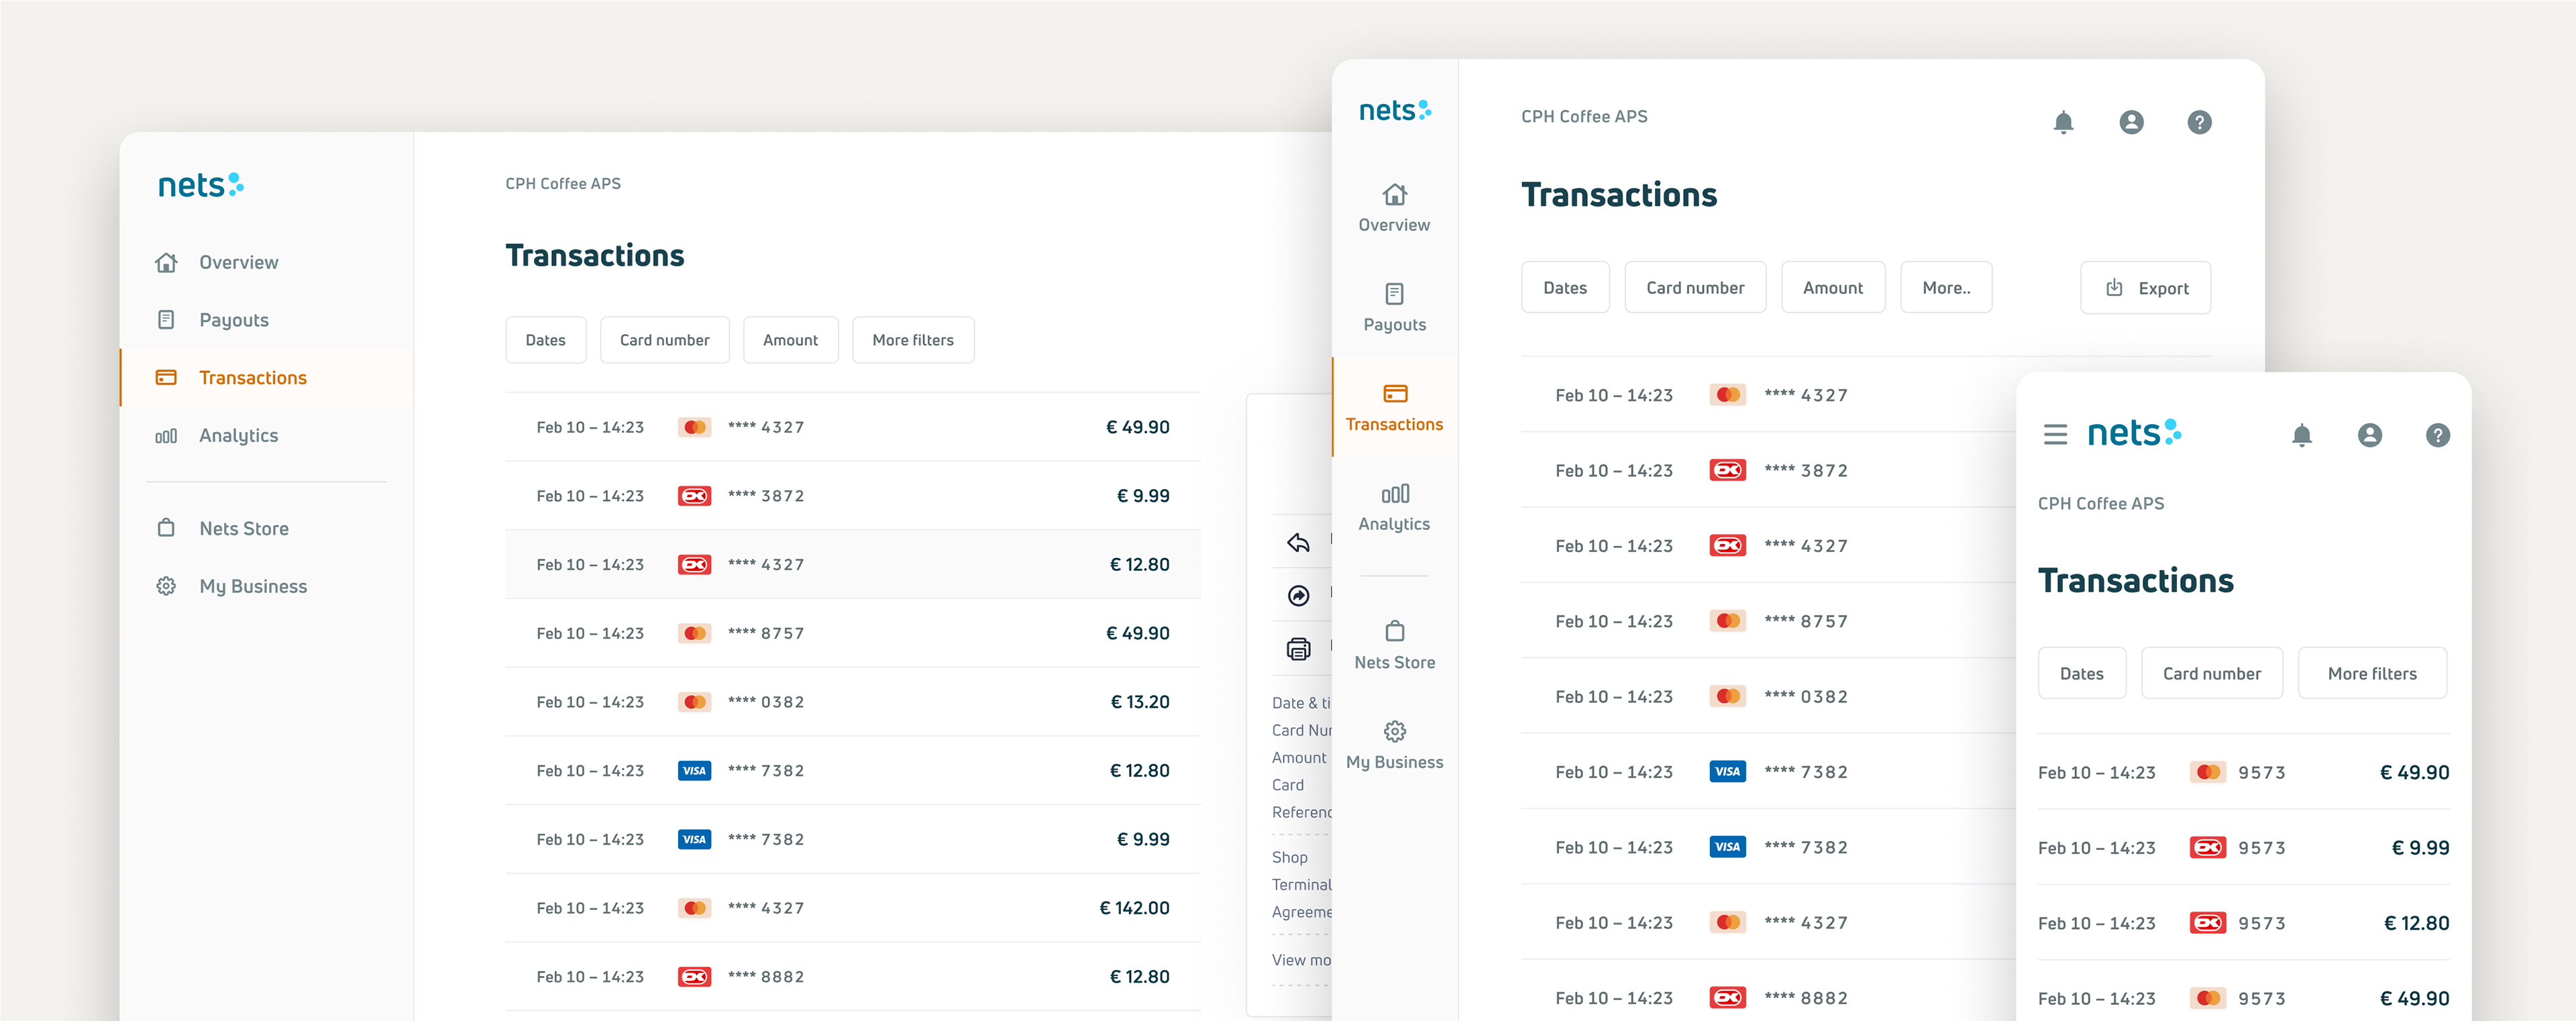2576x1021 pixels.
Task: Open the Card number filter in tablet view
Action: (1695, 288)
